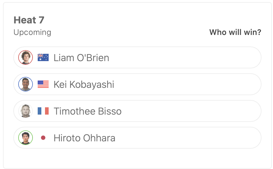Screen dimensions: 273x169
Task: Choose Kei Kobayashi's option row as winner
Action: pos(182,84)
